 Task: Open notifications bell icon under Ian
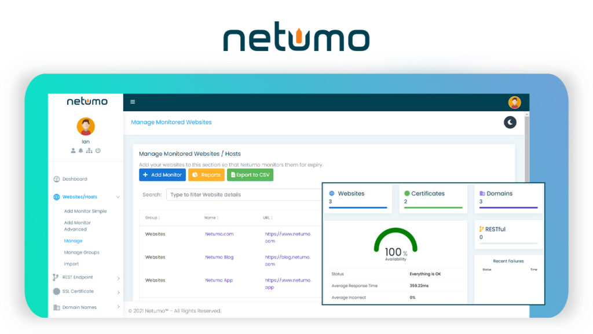[x=80, y=151]
